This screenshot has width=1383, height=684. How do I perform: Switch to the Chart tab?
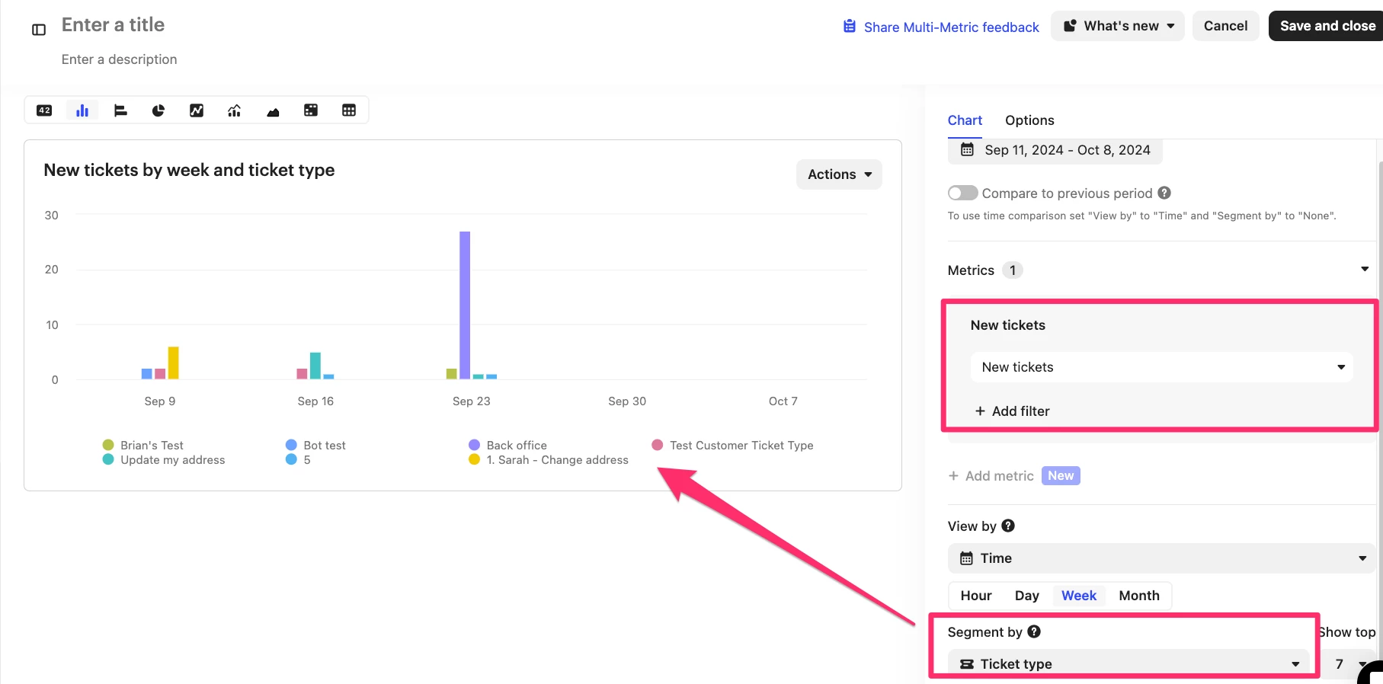965,120
